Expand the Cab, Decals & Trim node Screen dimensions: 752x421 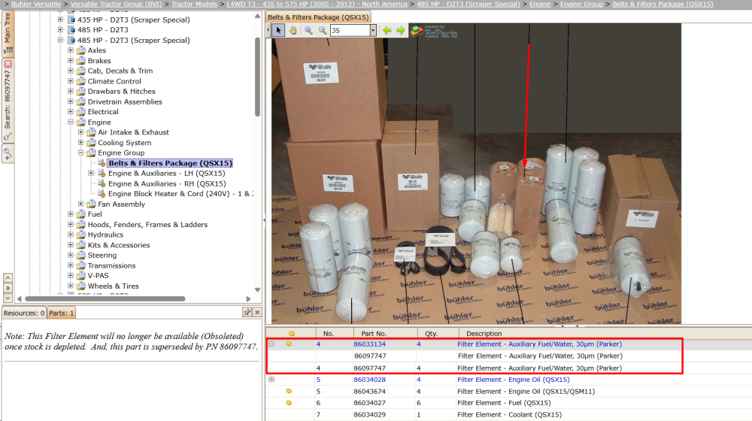[71, 71]
